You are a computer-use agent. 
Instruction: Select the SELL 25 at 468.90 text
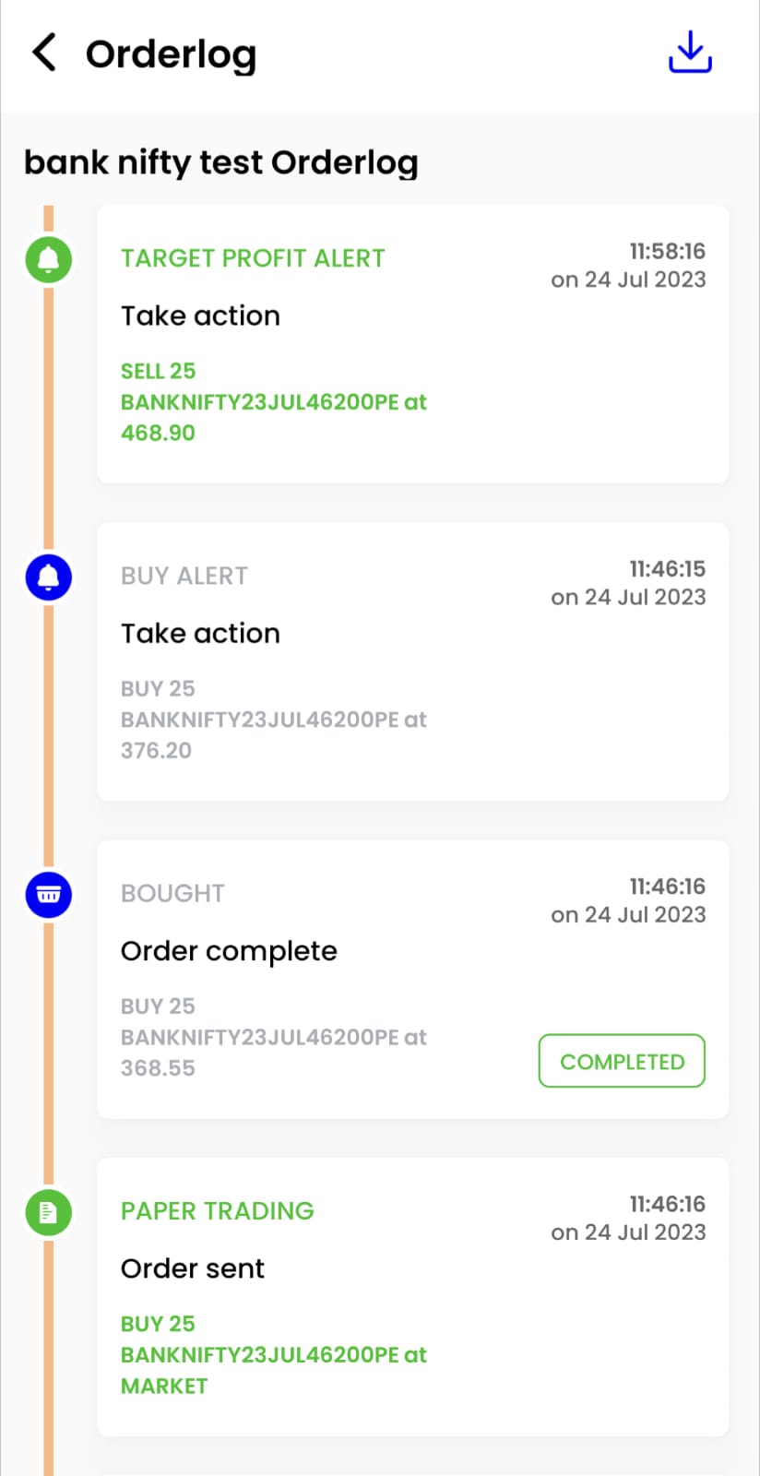(274, 401)
